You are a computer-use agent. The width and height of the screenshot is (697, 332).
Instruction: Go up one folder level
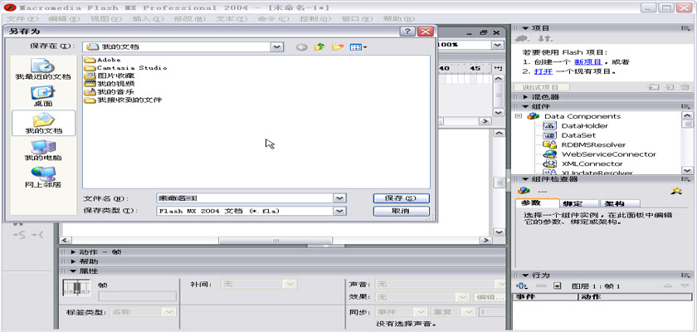click(319, 46)
